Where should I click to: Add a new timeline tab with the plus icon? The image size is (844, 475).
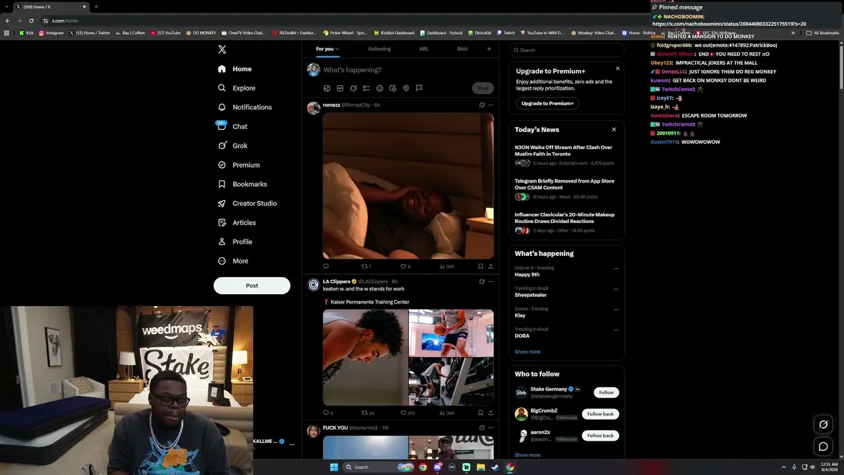[x=489, y=49]
